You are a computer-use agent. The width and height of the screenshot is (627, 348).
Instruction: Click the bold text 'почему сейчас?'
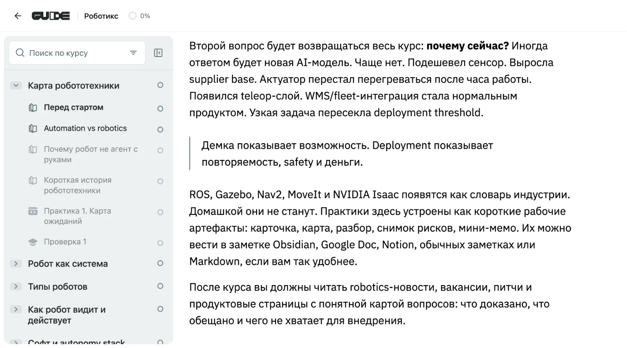click(468, 45)
